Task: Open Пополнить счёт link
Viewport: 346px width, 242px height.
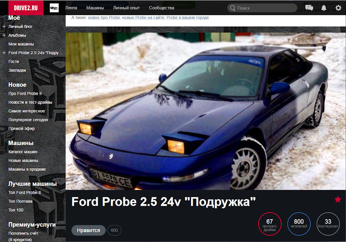Action: (x=23, y=233)
